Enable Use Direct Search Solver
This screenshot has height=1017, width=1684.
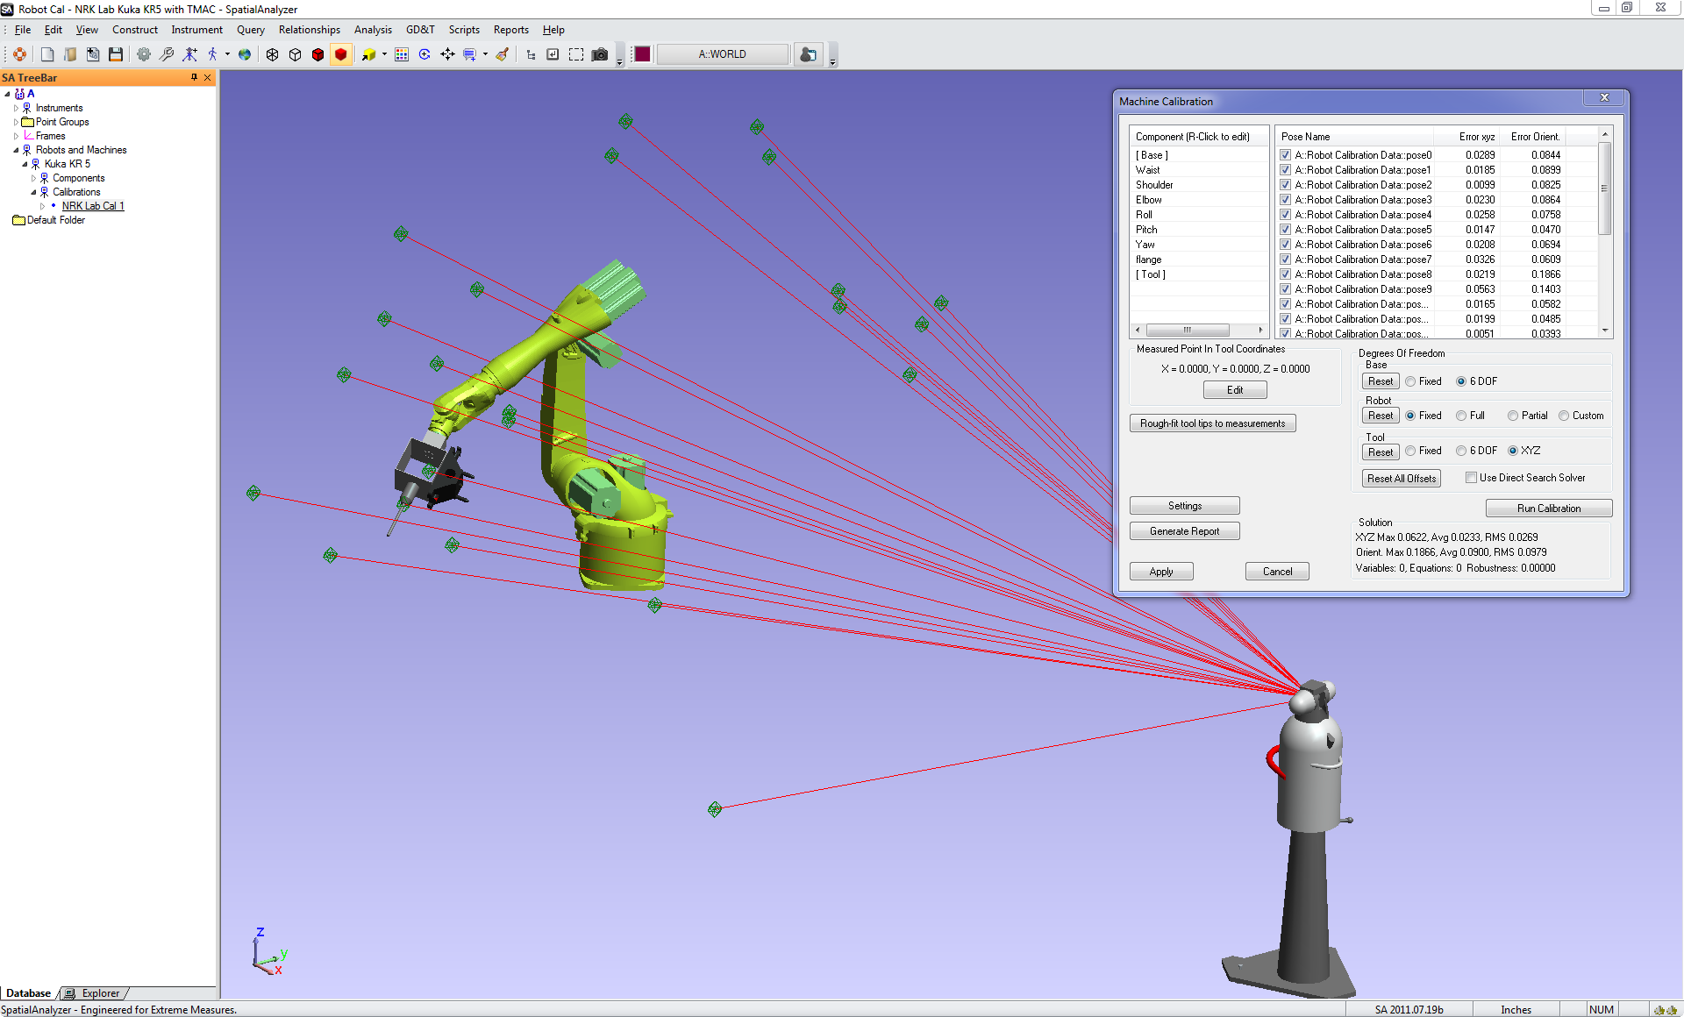[1472, 477]
